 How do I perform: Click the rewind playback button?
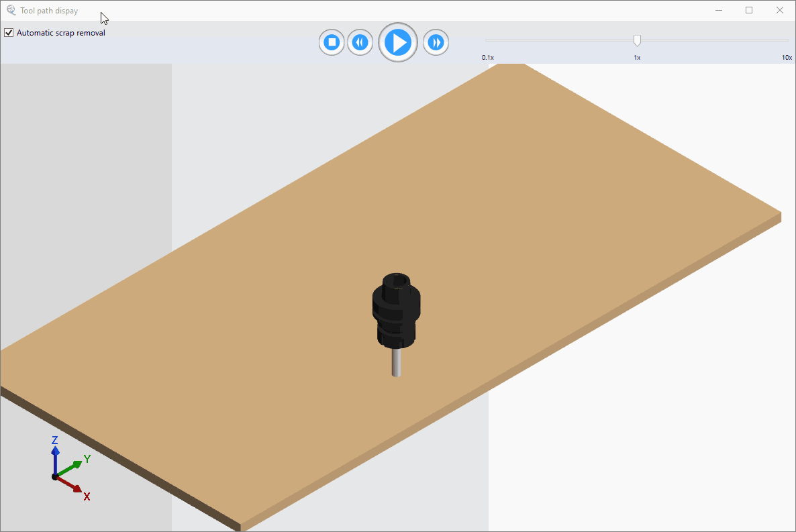[x=360, y=42]
